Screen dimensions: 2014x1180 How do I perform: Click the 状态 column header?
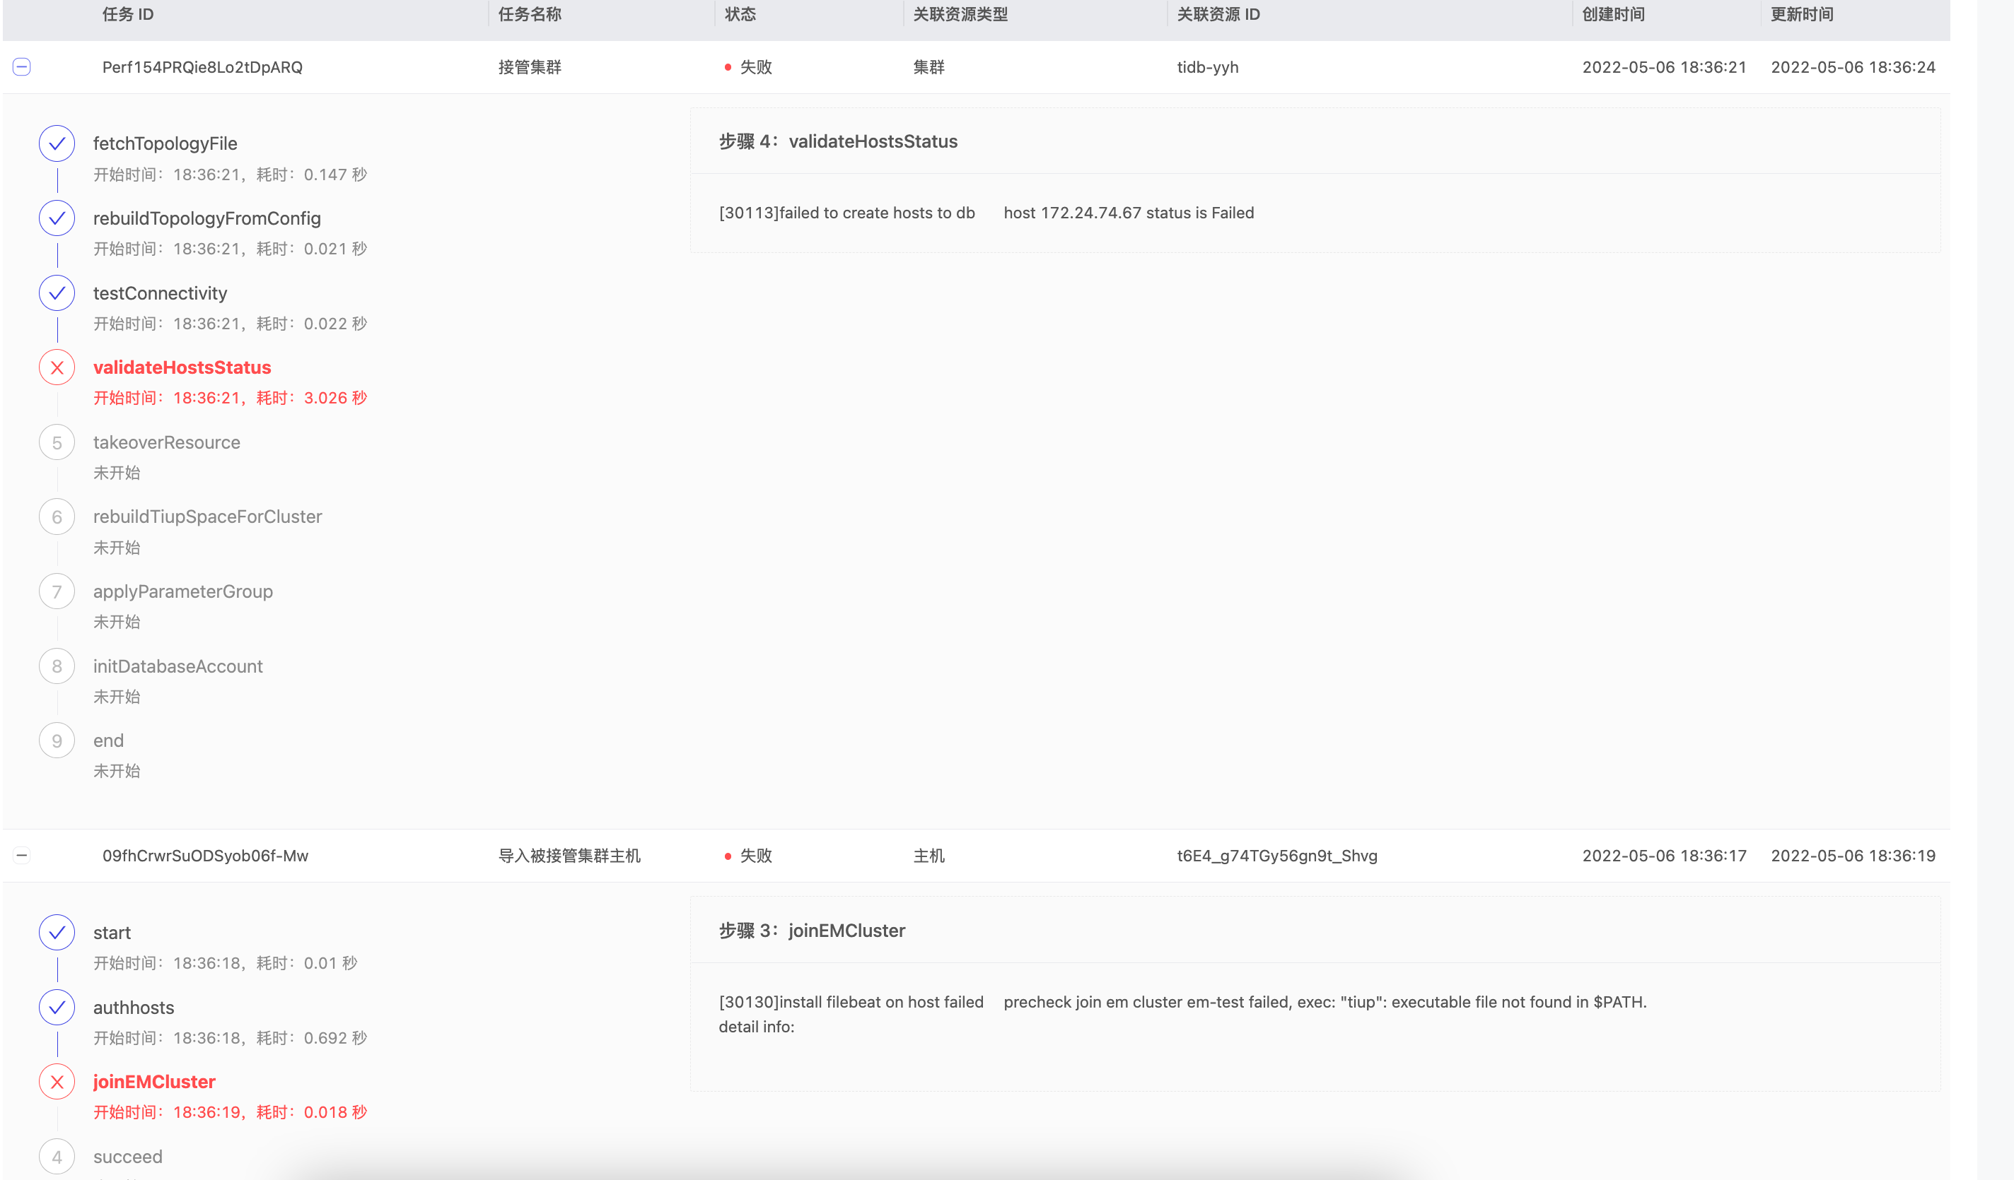tap(740, 14)
